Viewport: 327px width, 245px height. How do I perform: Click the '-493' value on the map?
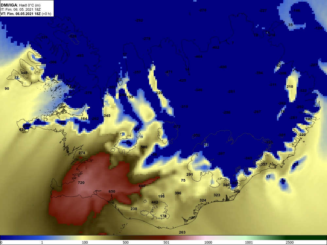[80, 56]
